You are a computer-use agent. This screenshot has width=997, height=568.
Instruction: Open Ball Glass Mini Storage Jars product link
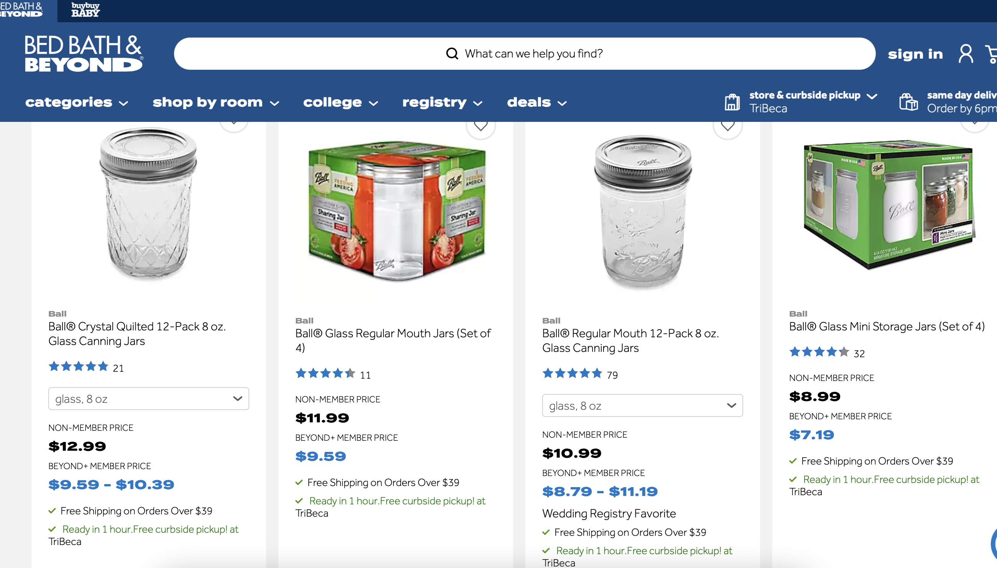(887, 327)
